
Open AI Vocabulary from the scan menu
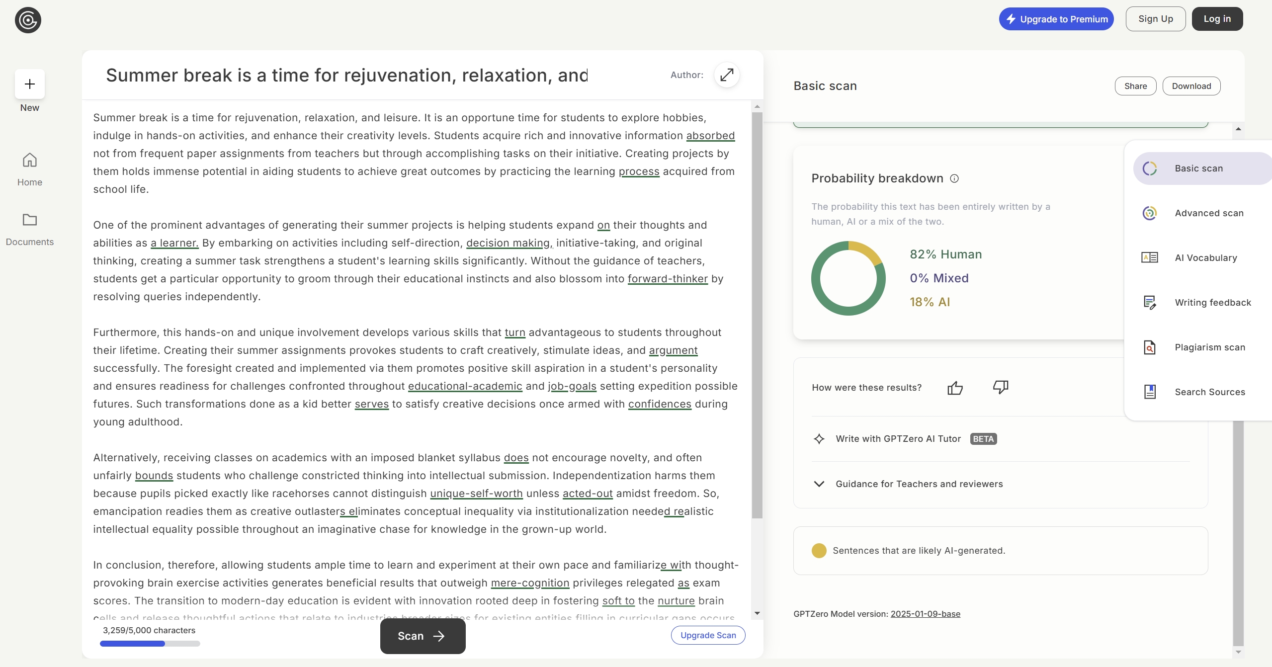(1205, 258)
